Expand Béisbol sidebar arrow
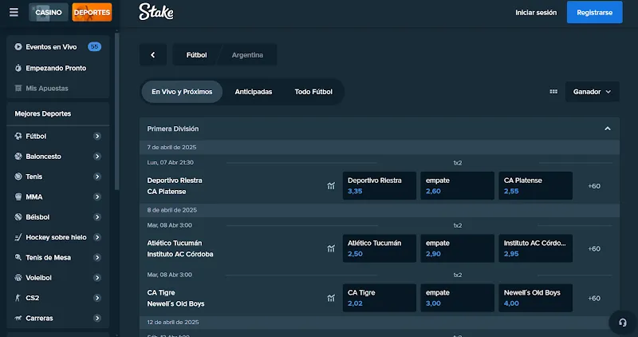 (97, 216)
